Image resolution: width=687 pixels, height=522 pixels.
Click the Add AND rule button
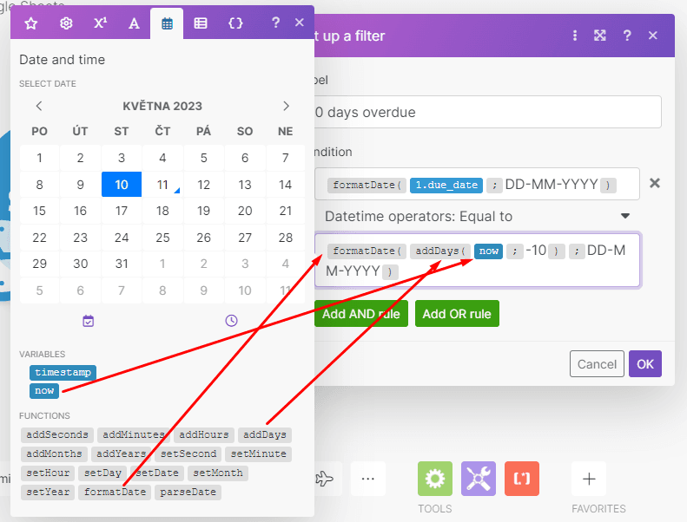pos(360,314)
